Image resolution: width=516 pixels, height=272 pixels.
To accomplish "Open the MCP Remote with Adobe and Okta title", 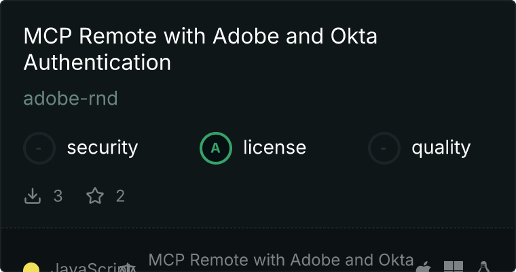I will coord(200,36).
